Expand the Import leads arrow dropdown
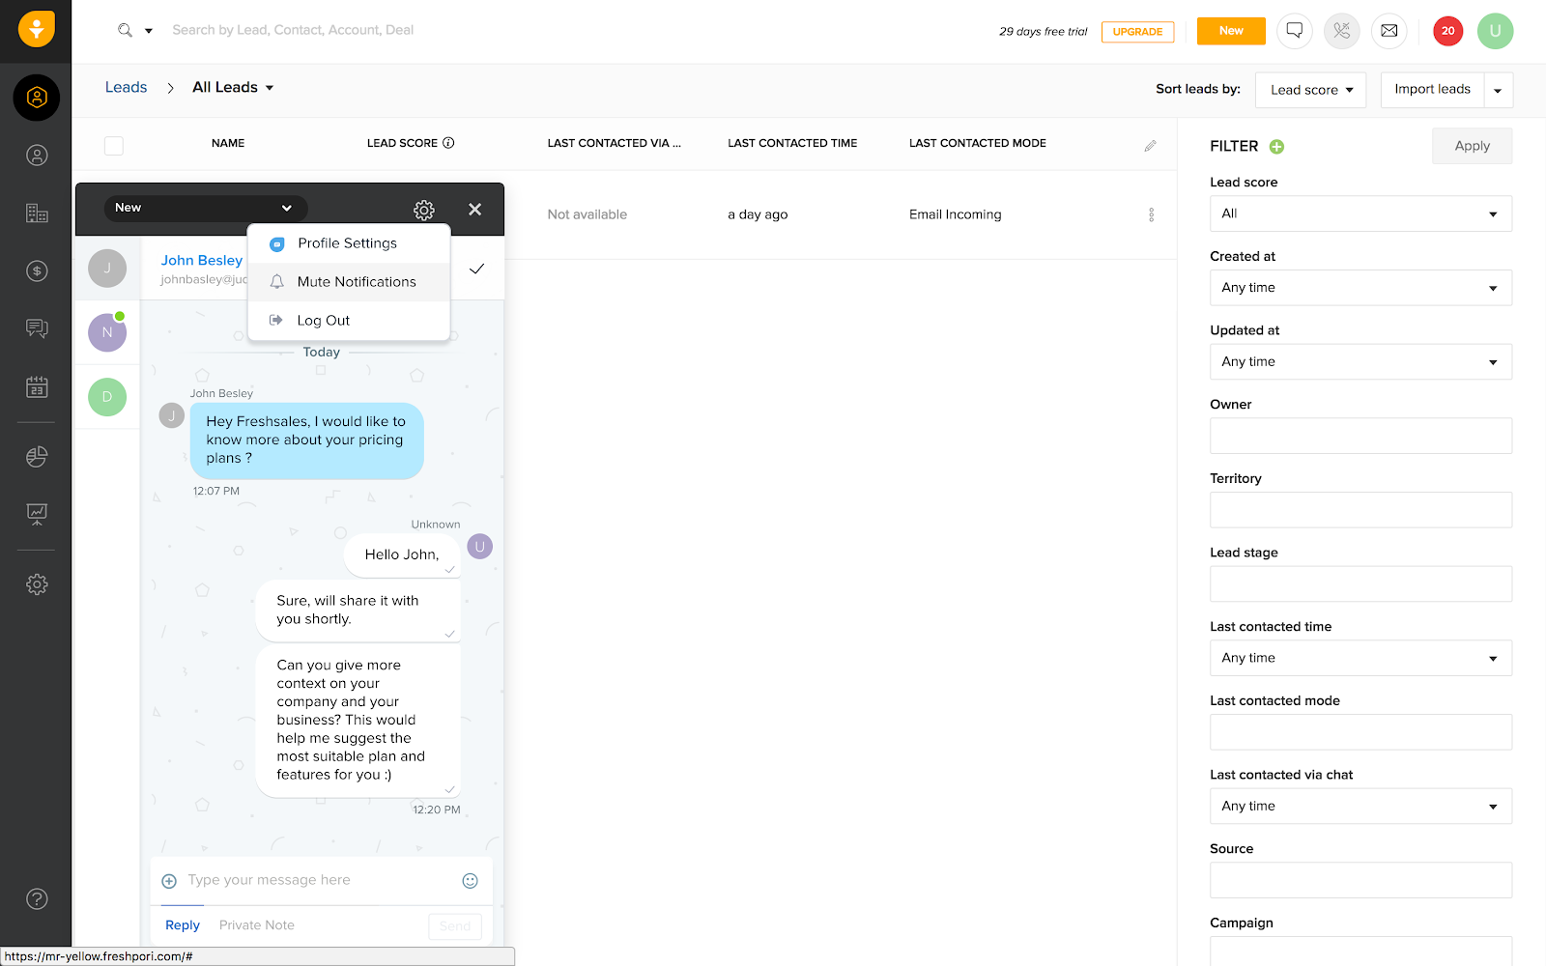 [x=1498, y=90]
